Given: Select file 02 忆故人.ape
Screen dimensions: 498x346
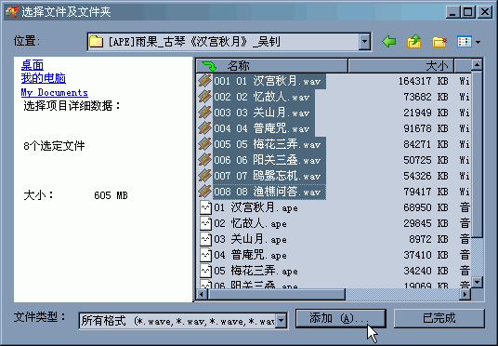Looking at the screenshot, I should click(250, 223).
